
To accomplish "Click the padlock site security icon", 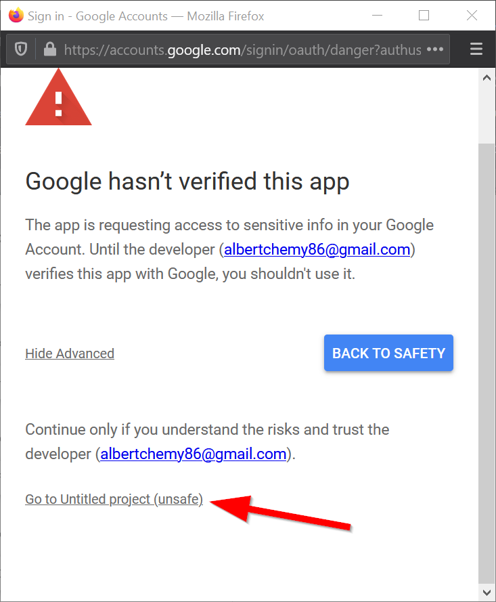I will [49, 49].
